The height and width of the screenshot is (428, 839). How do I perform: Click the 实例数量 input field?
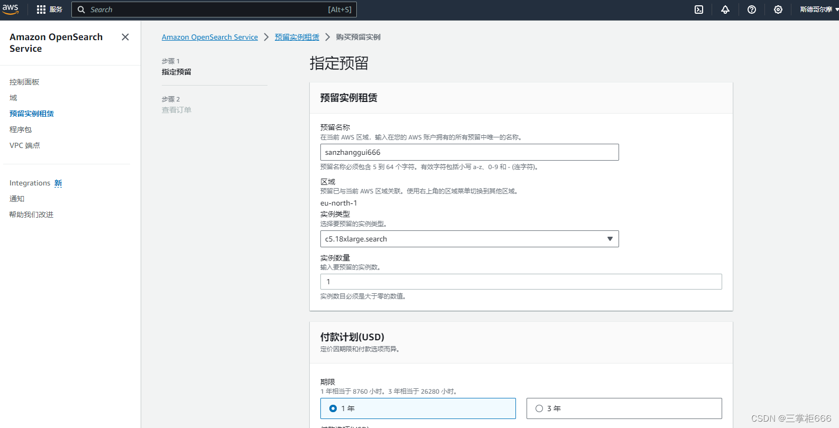[x=521, y=282]
